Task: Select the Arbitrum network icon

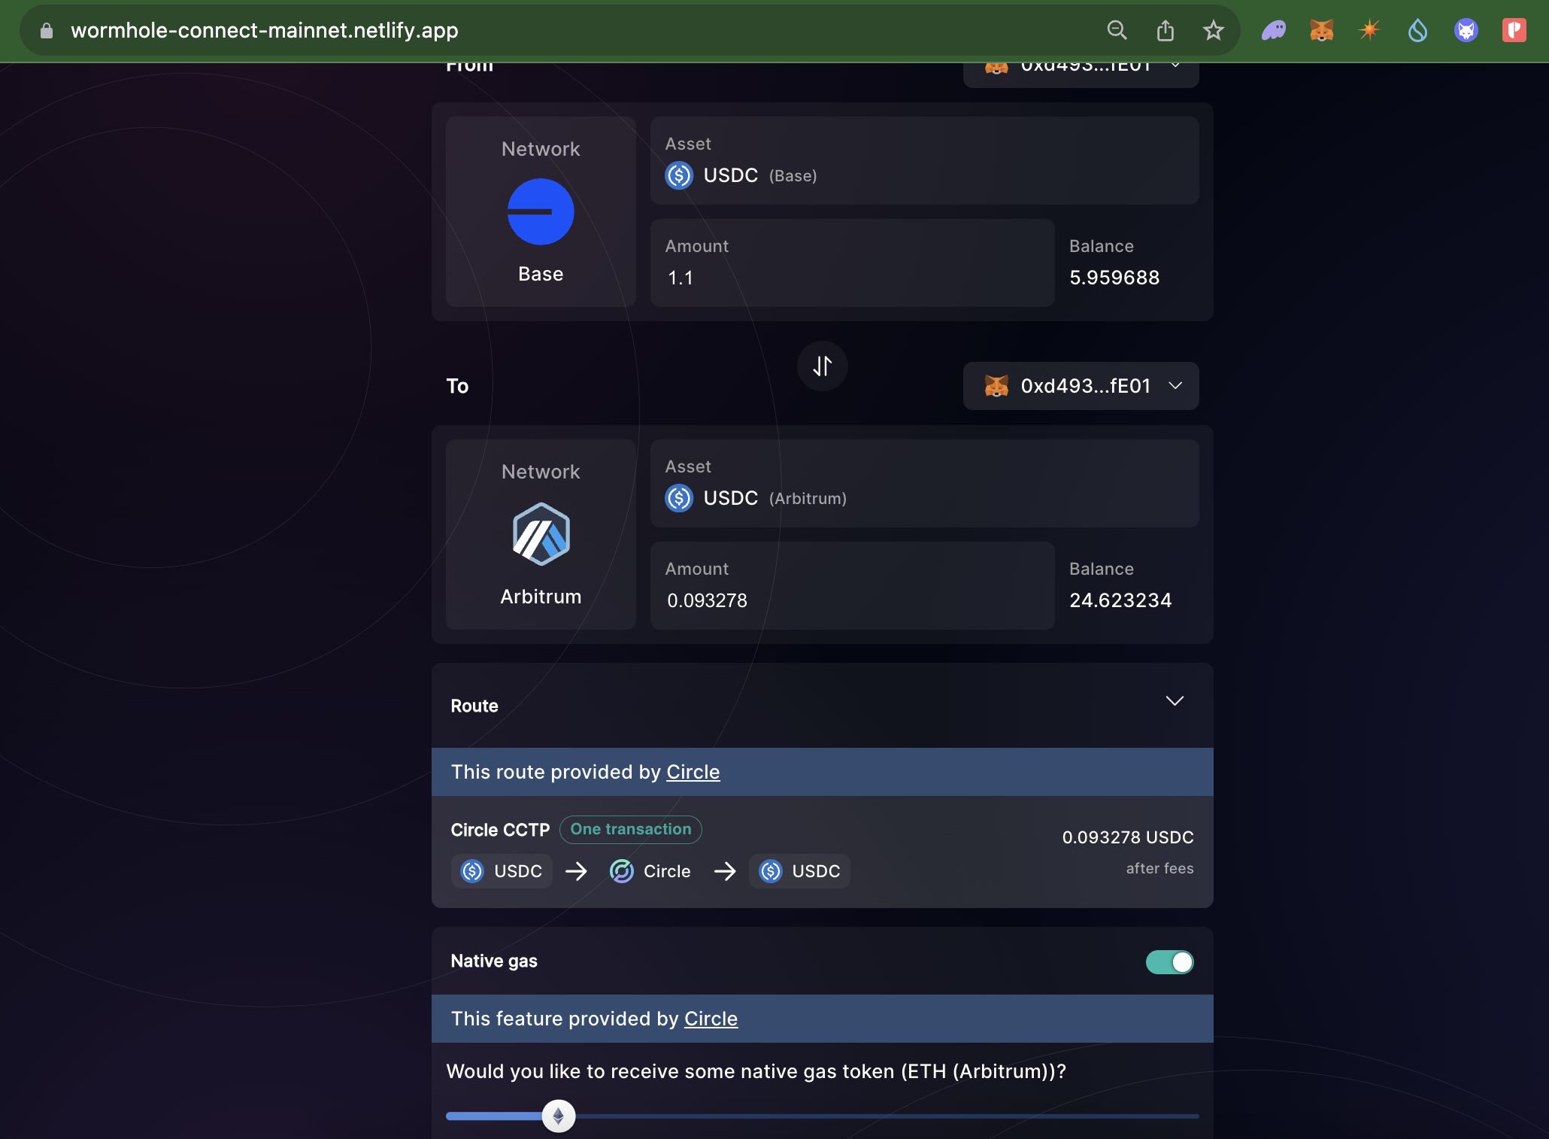Action: [x=540, y=535]
